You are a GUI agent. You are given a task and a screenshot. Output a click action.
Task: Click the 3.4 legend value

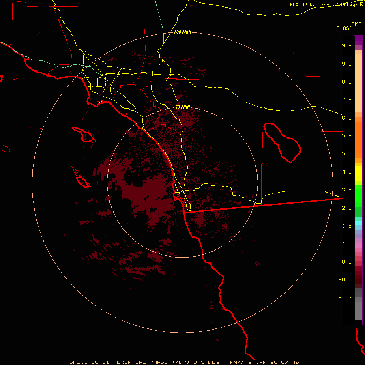coord(347,190)
